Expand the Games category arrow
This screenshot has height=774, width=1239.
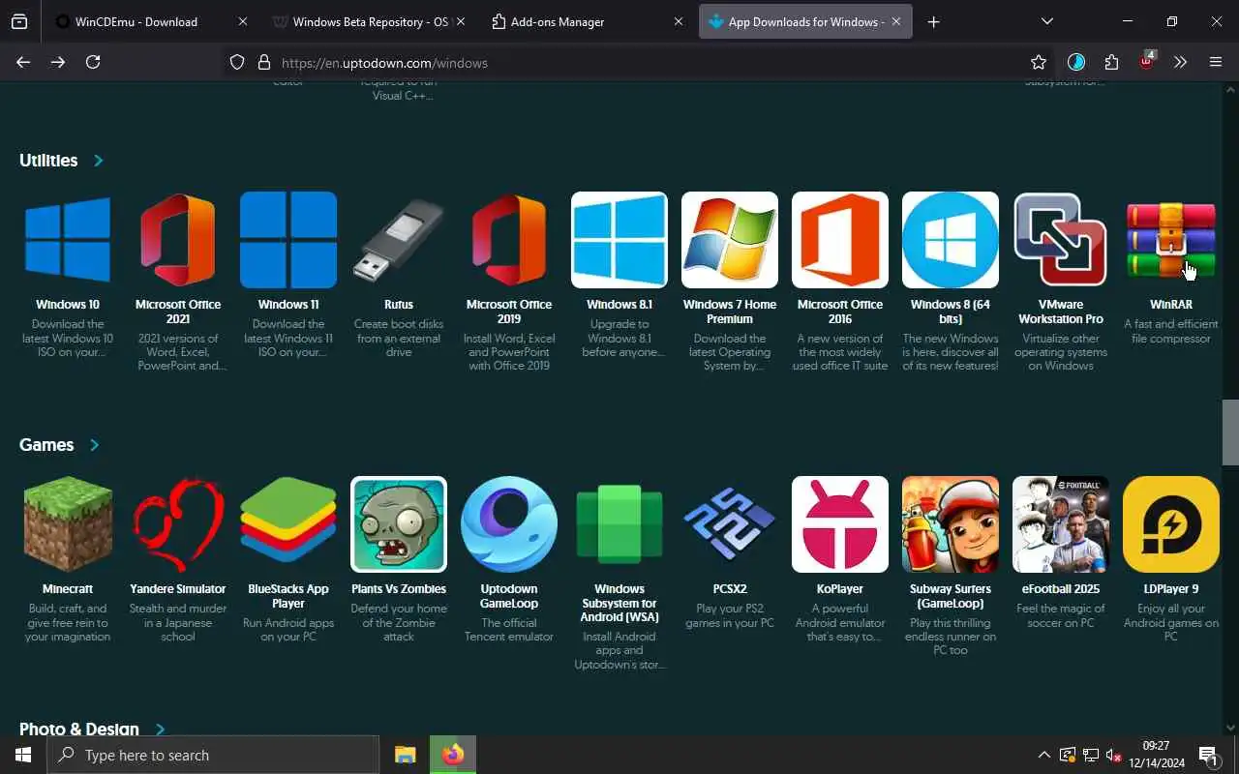click(x=94, y=445)
